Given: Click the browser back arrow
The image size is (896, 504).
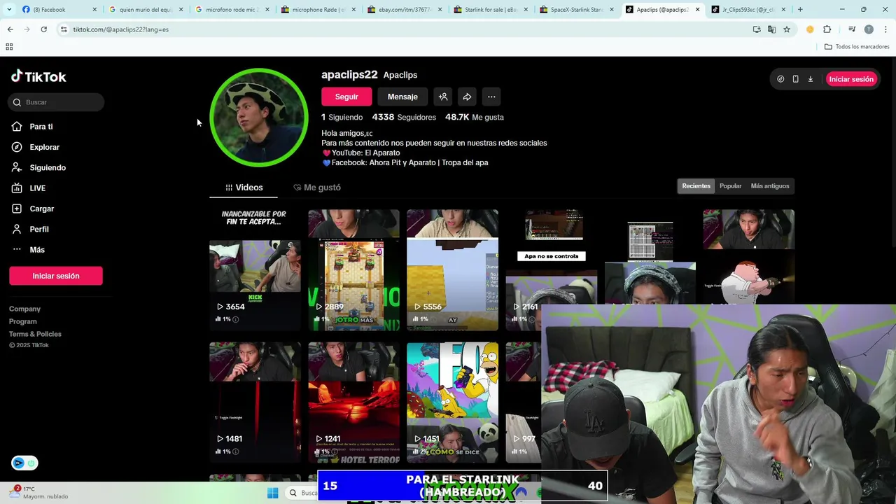Looking at the screenshot, I should 10,29.
